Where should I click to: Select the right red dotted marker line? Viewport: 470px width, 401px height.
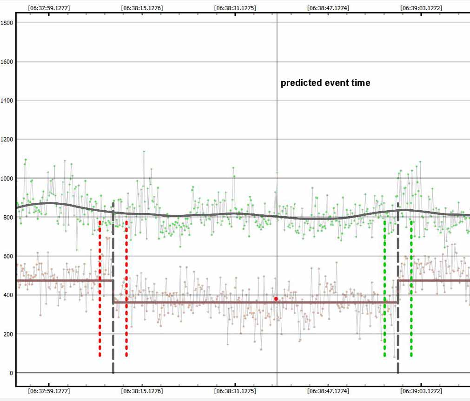click(x=126, y=288)
